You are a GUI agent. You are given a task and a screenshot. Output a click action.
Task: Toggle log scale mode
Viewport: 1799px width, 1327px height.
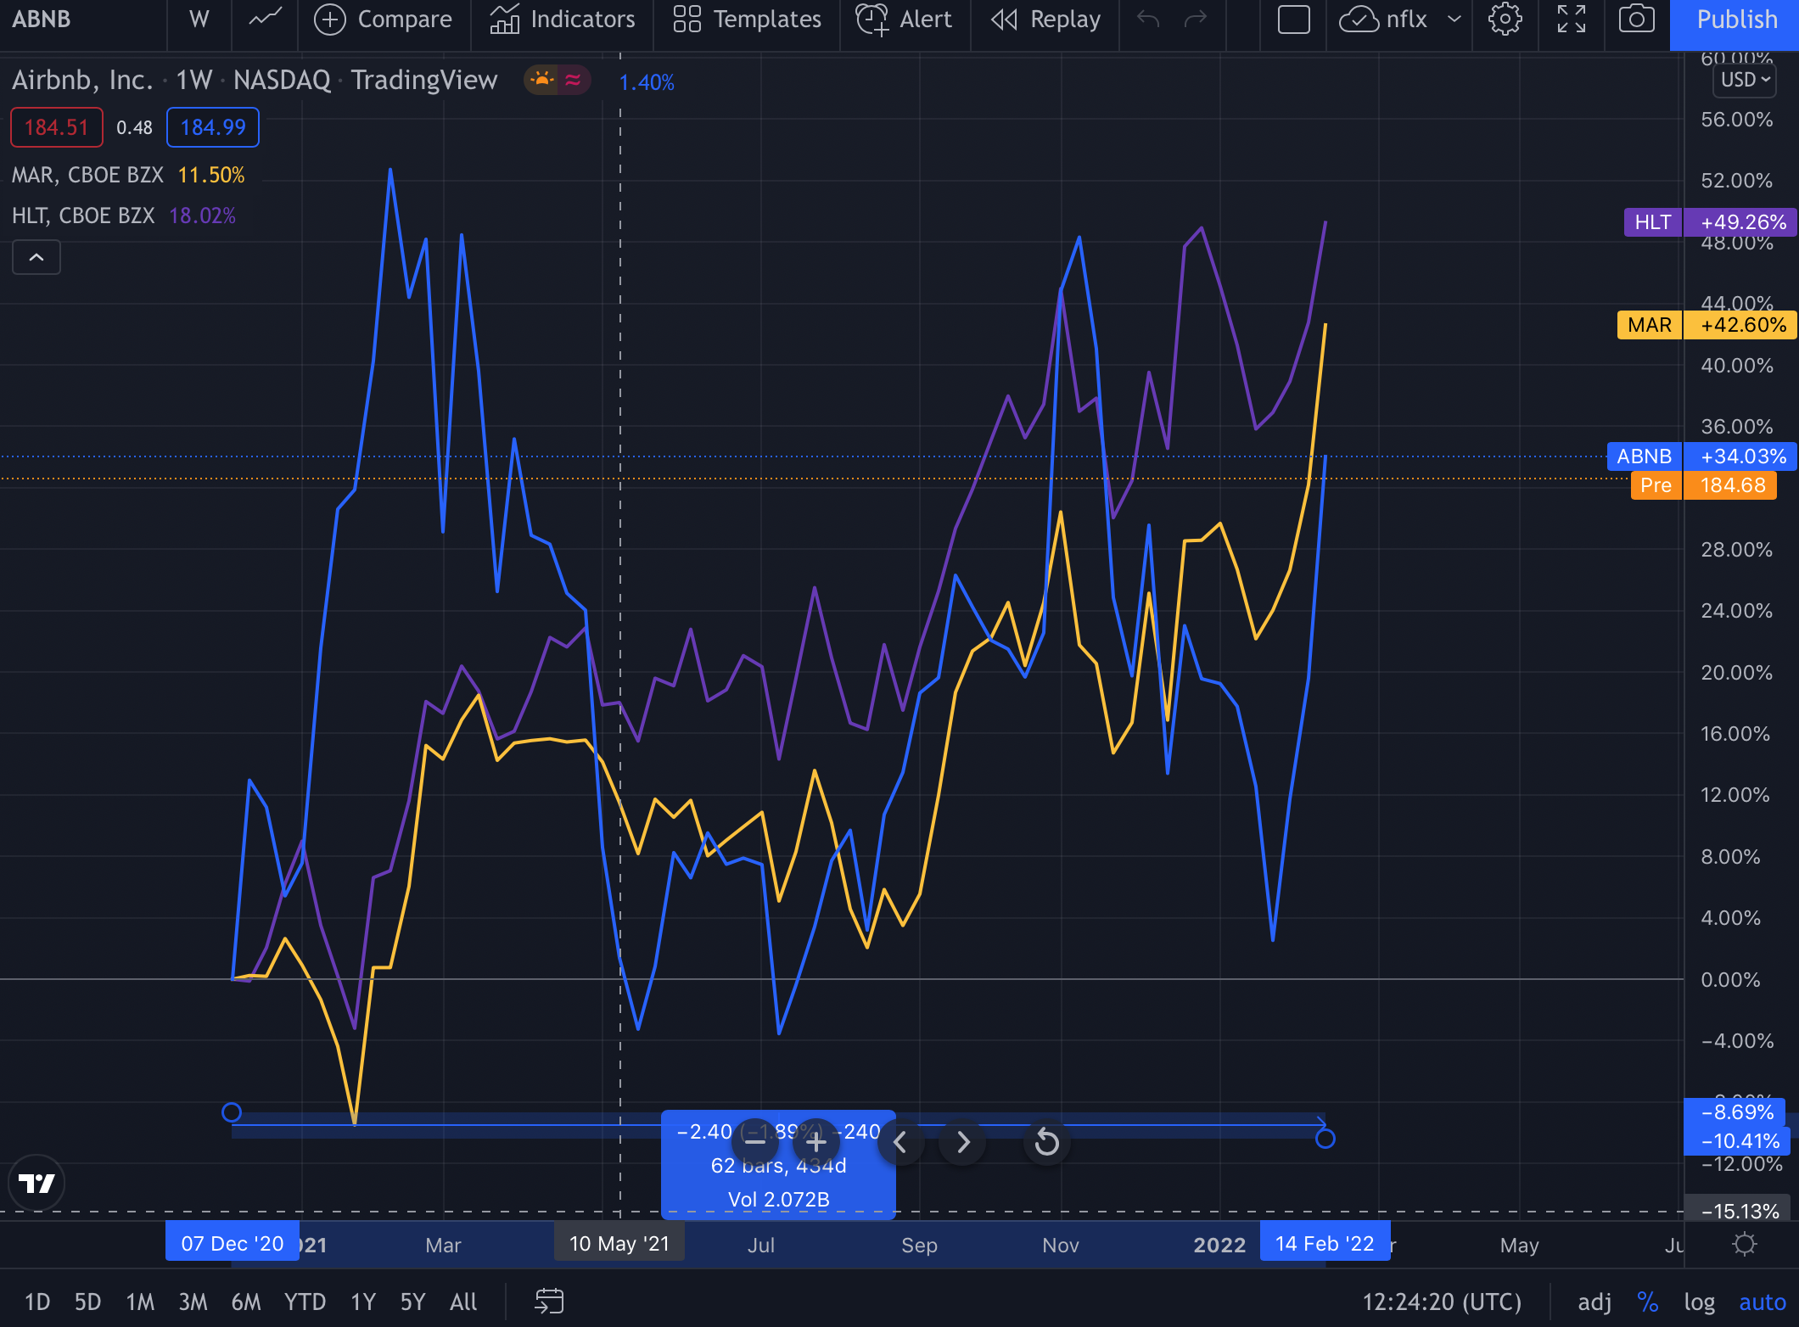click(x=1699, y=1302)
